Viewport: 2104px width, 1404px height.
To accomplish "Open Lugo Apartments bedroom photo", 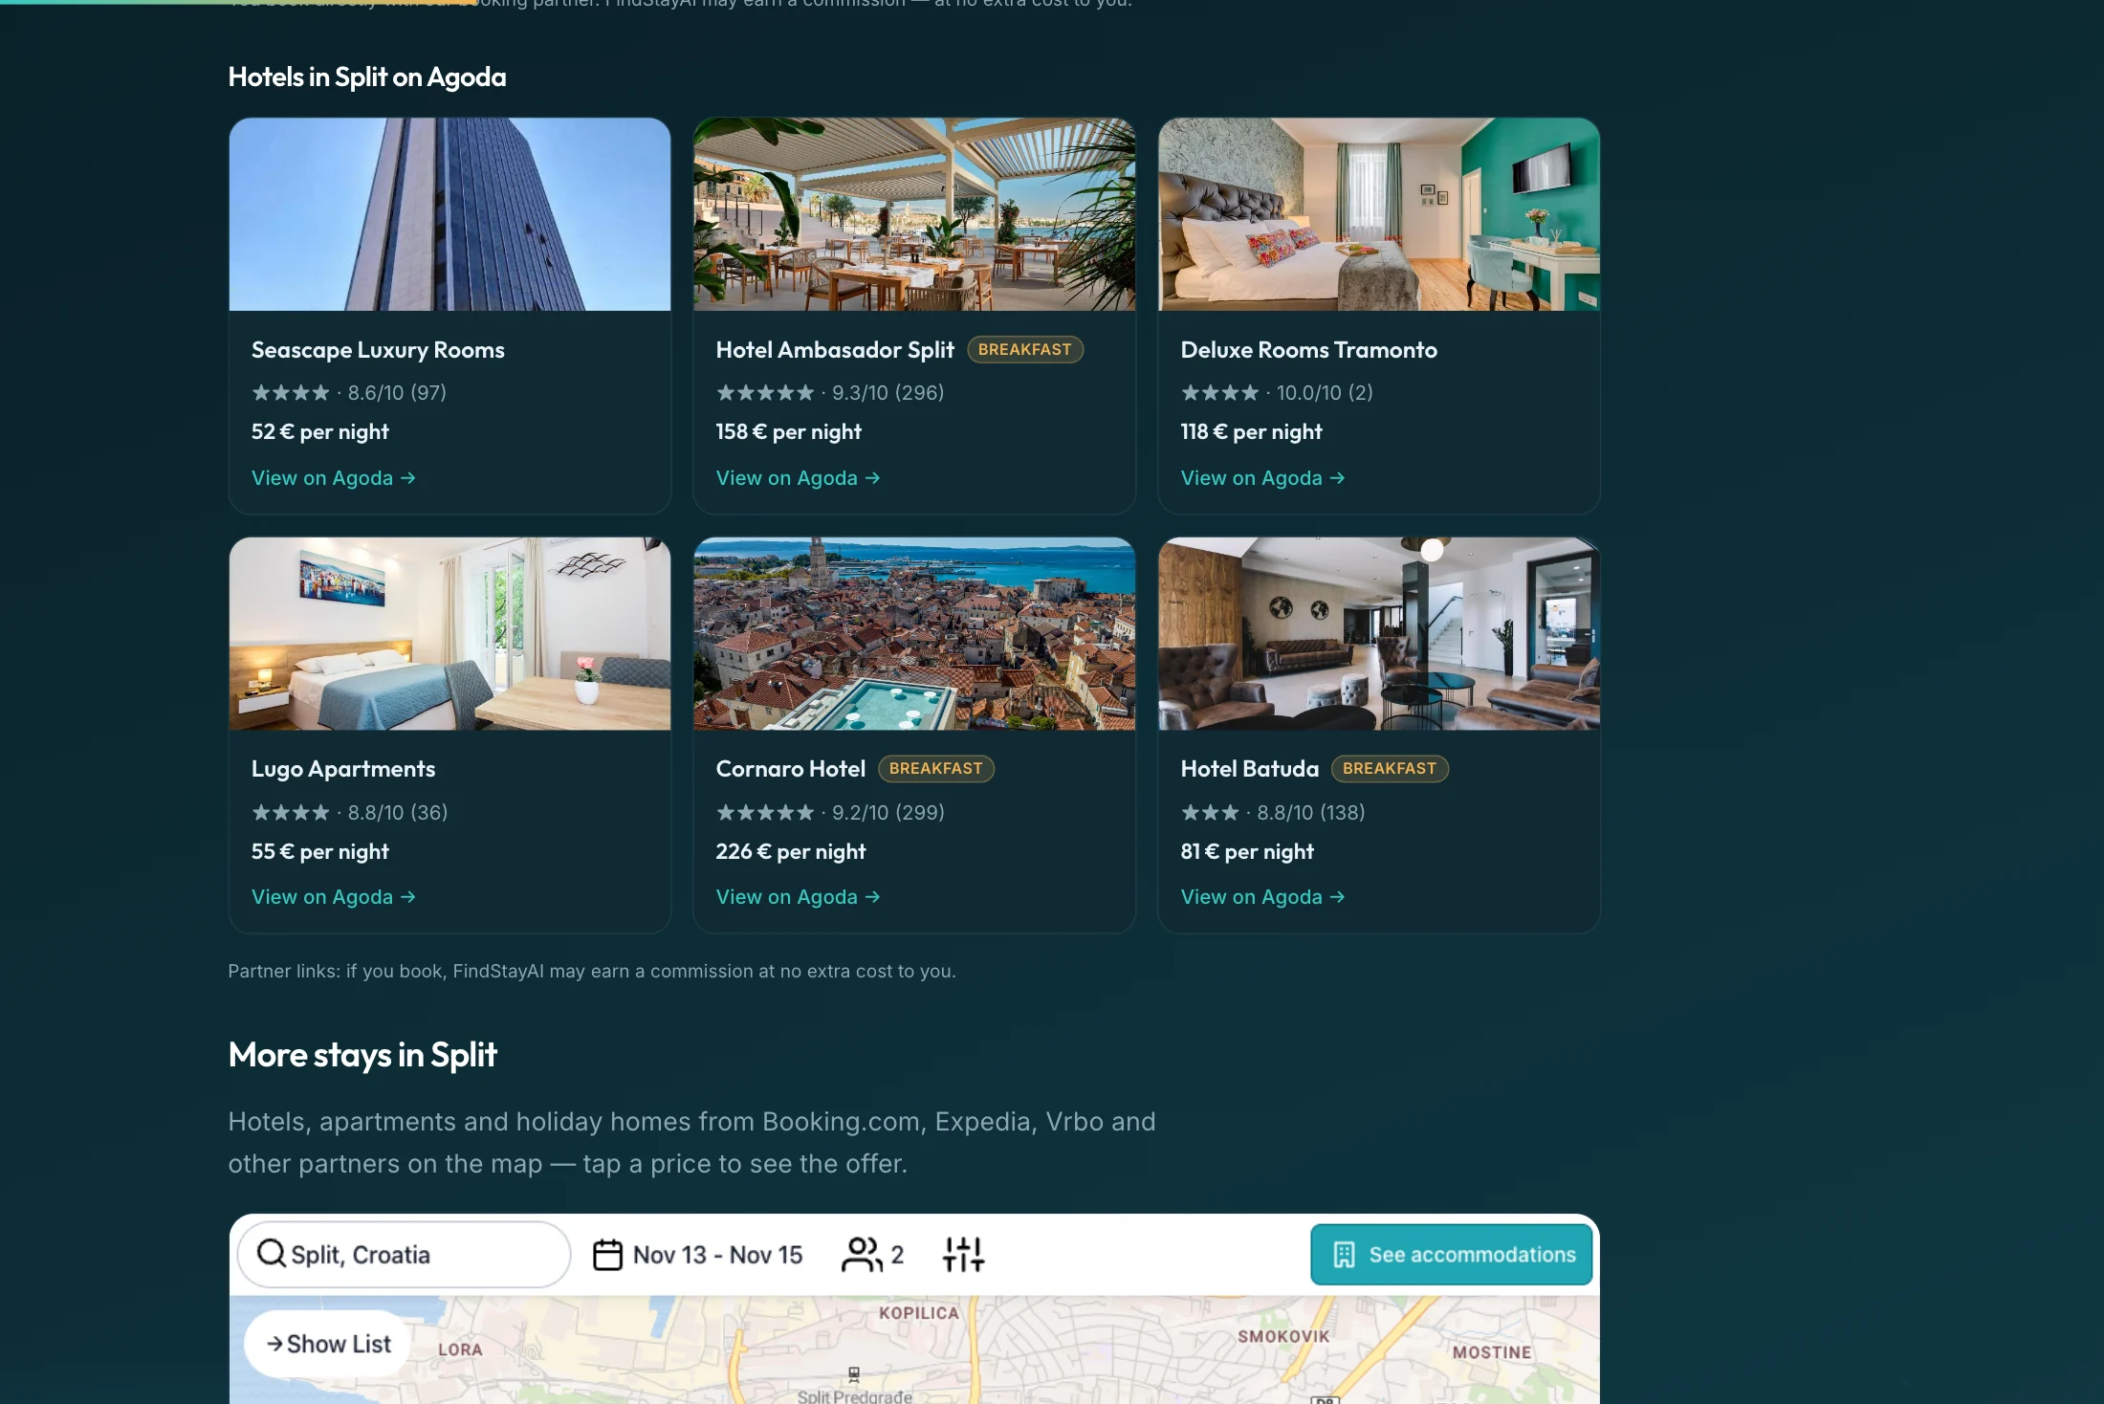I will coord(449,633).
